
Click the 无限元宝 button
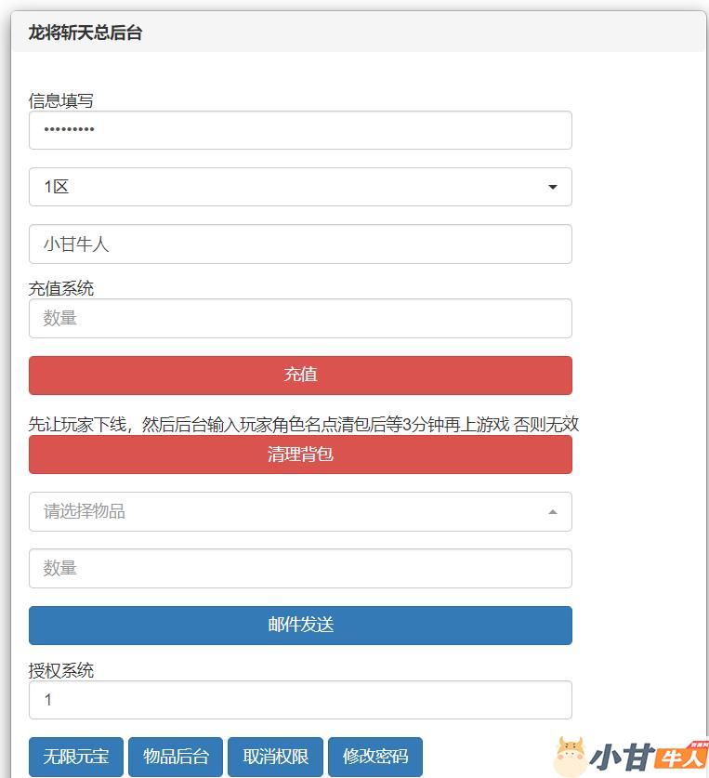coord(76,757)
